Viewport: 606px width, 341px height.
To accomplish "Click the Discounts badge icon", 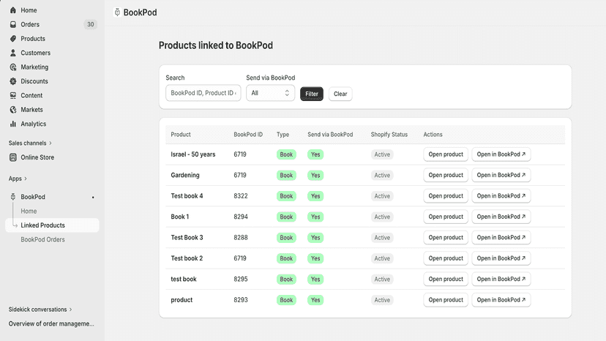I will click(x=13, y=81).
